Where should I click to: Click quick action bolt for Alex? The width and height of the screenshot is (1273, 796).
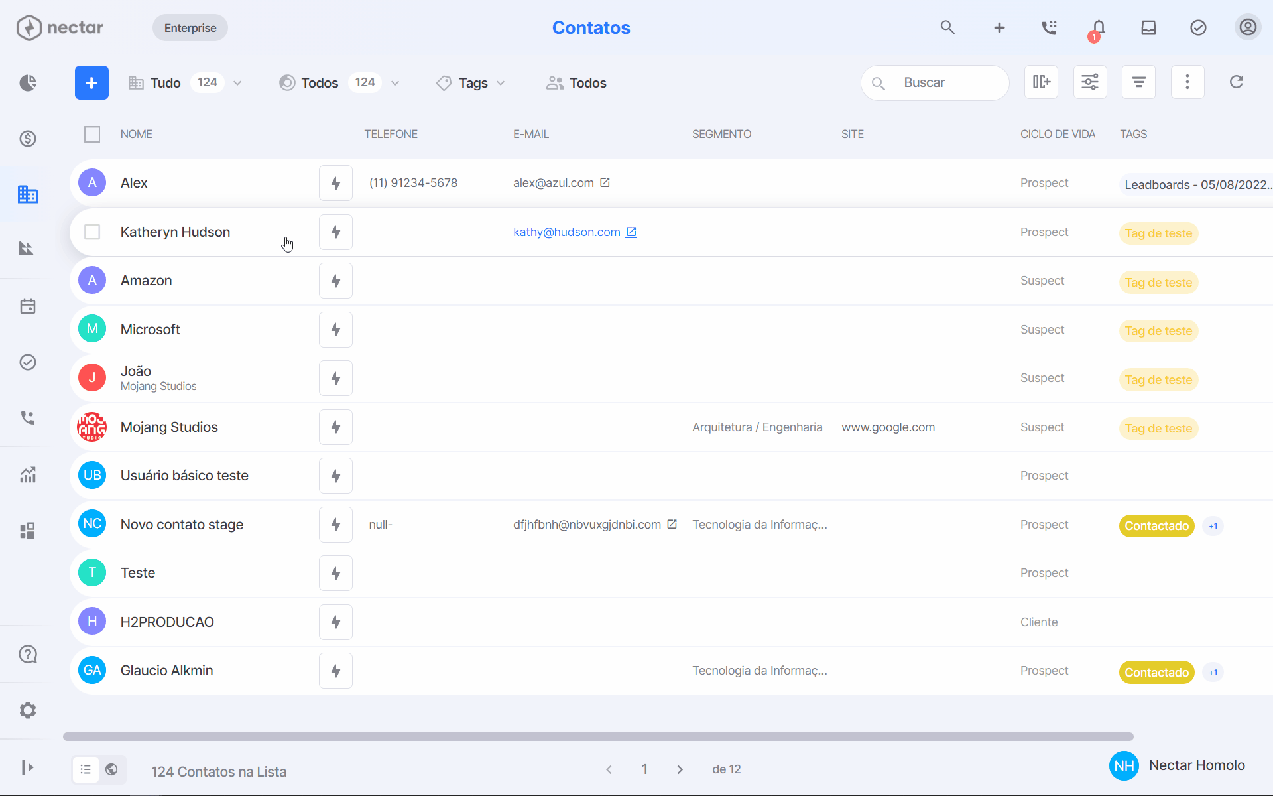(x=335, y=183)
